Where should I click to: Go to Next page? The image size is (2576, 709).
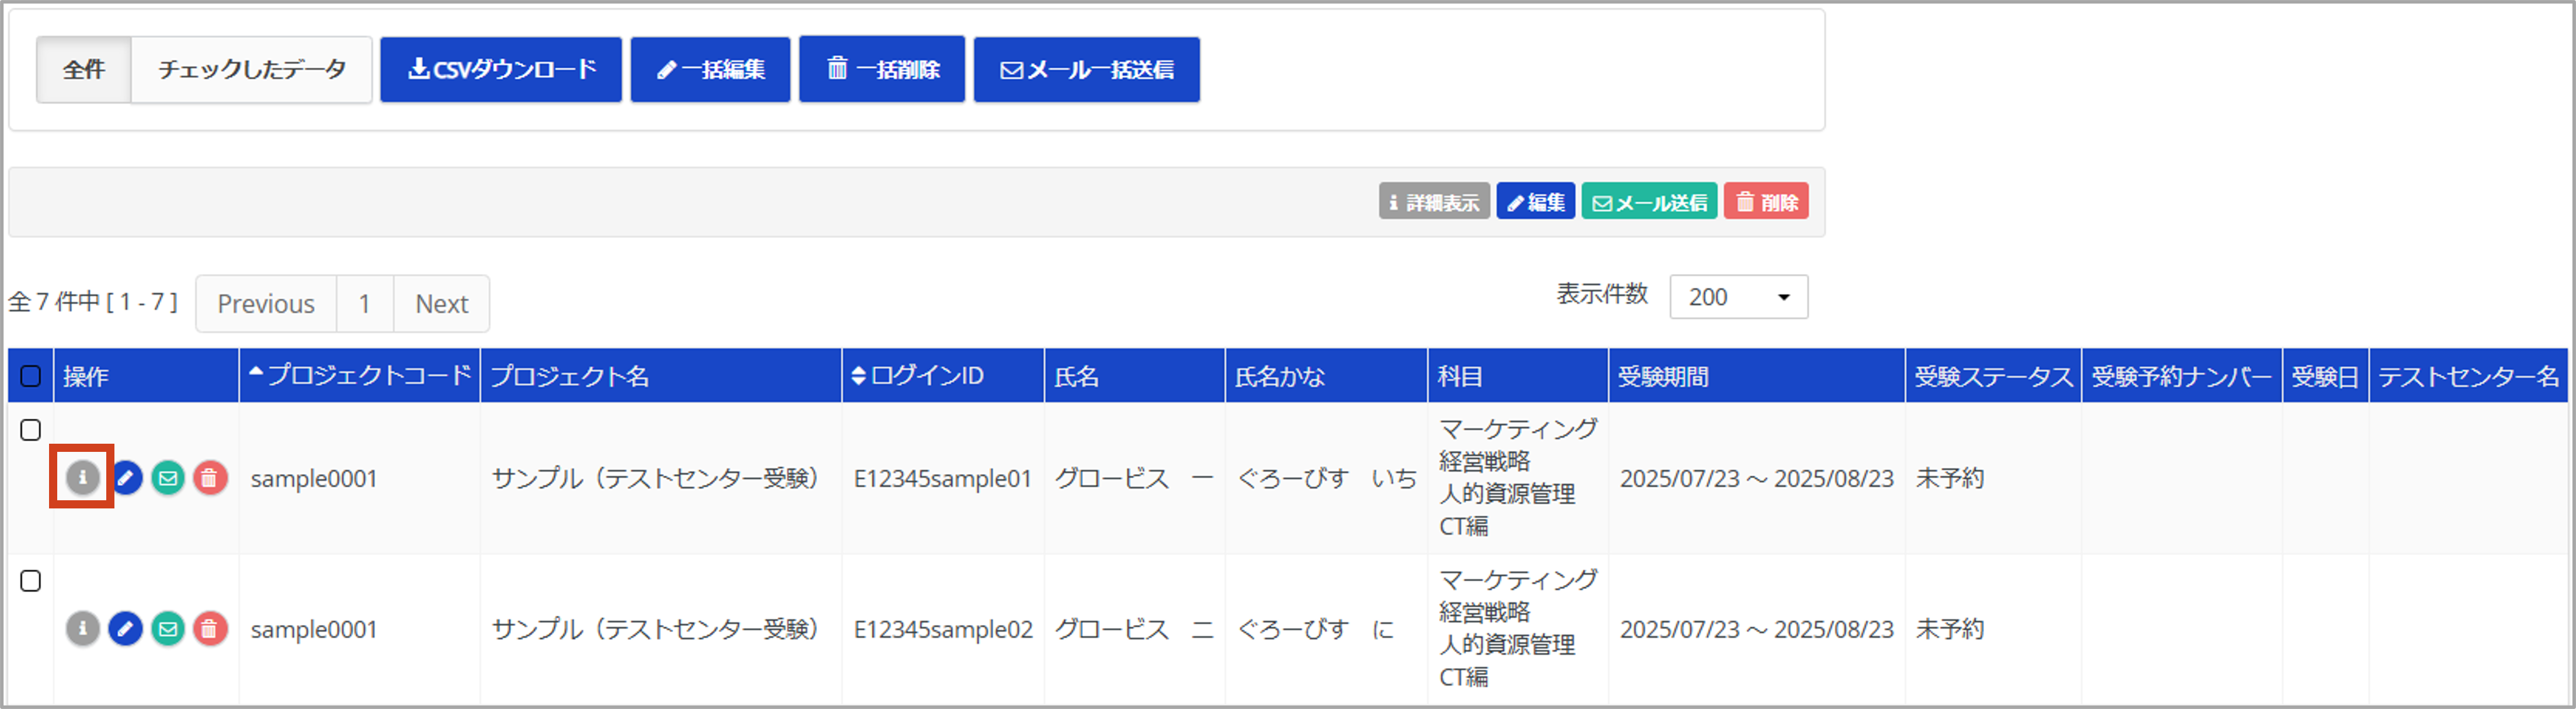pos(442,304)
